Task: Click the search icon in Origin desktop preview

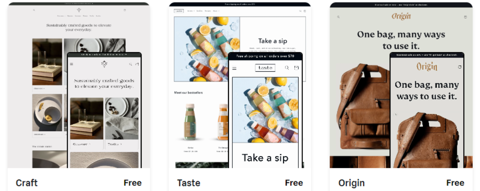Action: (x=338, y=17)
